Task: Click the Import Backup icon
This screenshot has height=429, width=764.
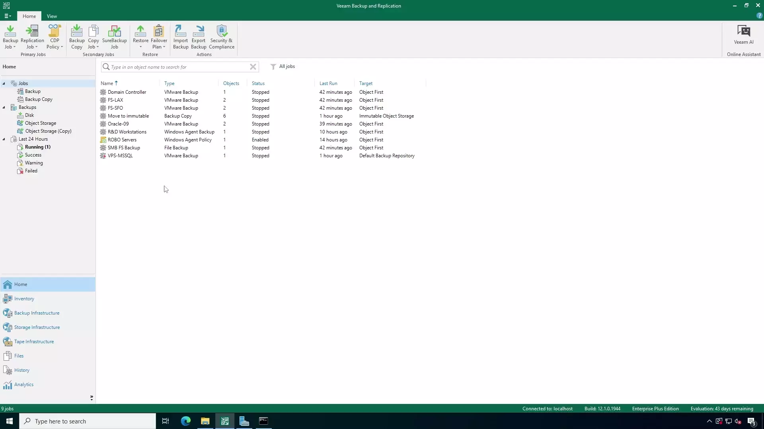Action: [181, 36]
